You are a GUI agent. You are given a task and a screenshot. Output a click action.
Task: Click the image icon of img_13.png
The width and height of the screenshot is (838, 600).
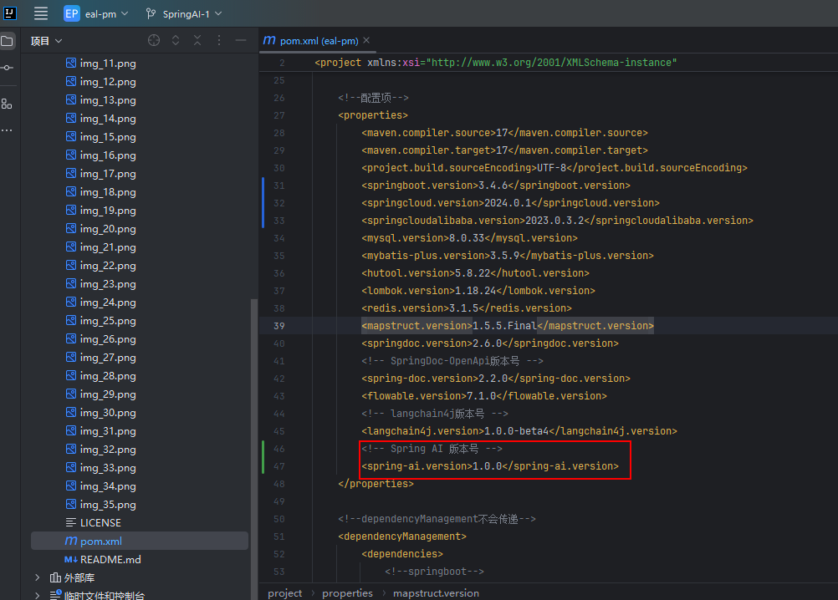(x=70, y=99)
